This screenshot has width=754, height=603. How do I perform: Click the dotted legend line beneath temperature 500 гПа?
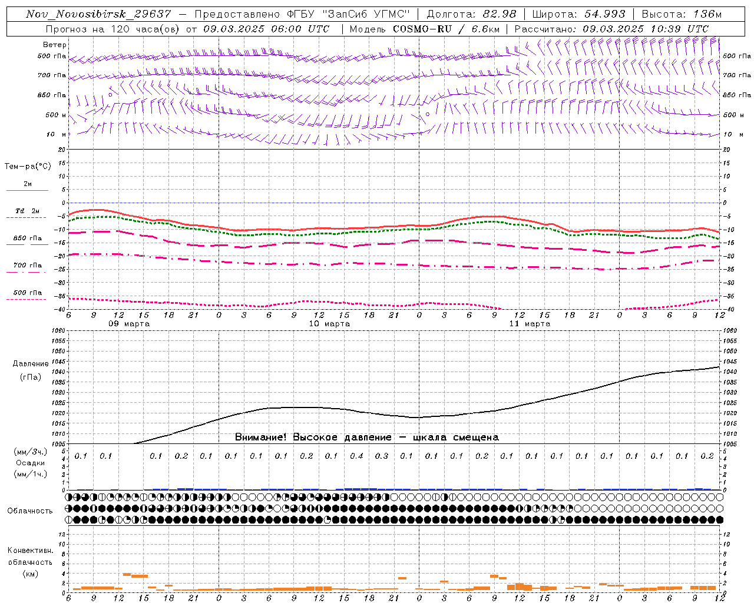pyautogui.click(x=27, y=300)
